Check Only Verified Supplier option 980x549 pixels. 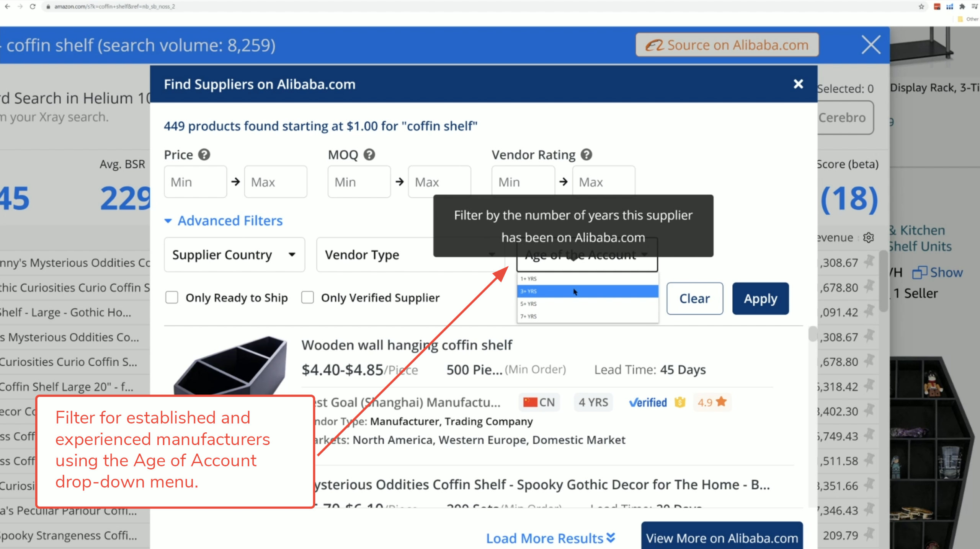(x=307, y=297)
